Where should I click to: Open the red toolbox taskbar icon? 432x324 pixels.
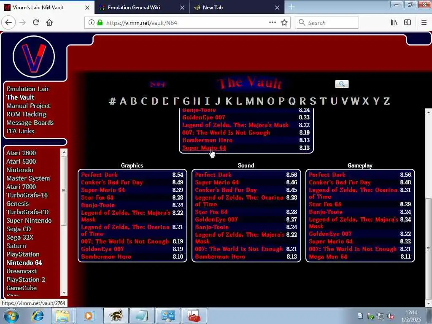[x=194, y=316]
